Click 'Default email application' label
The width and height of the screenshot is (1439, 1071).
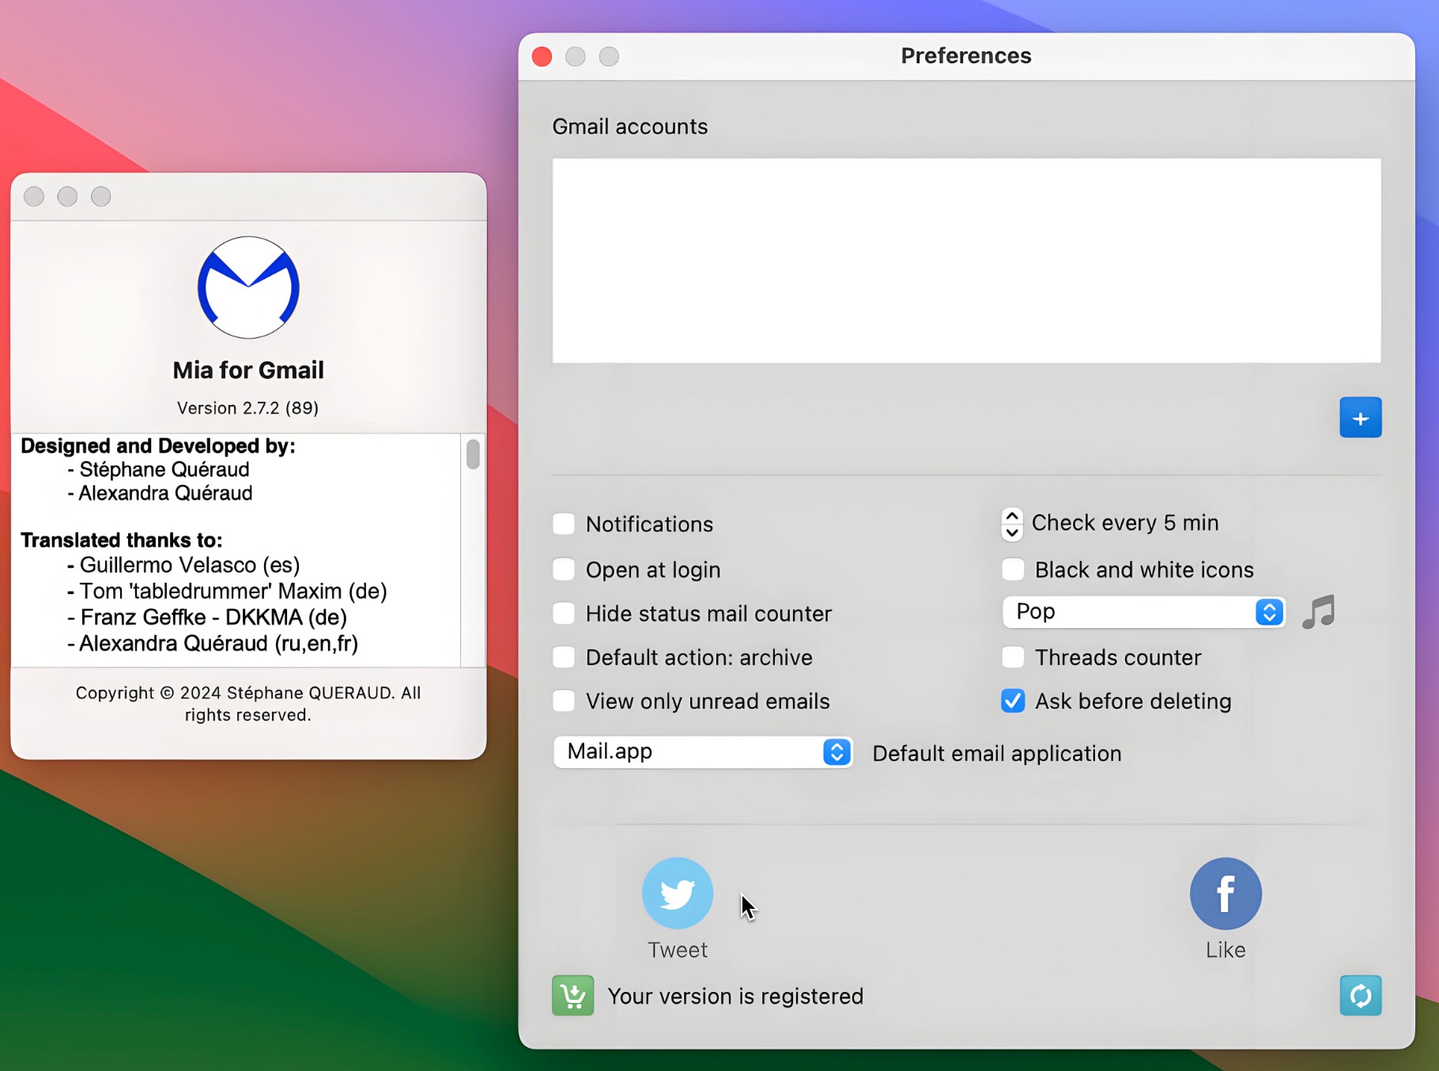996,754
